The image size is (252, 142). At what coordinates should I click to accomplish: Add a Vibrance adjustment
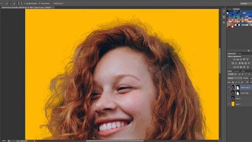point(247,60)
